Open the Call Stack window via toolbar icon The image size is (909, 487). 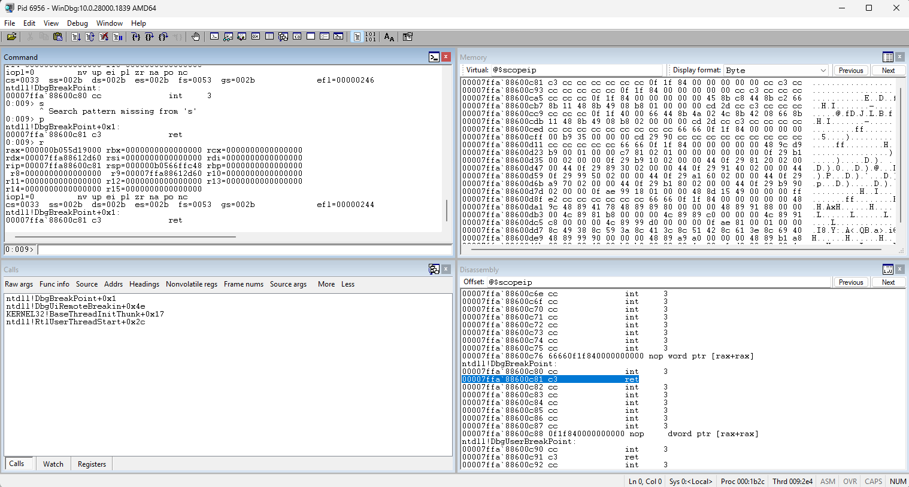283,36
